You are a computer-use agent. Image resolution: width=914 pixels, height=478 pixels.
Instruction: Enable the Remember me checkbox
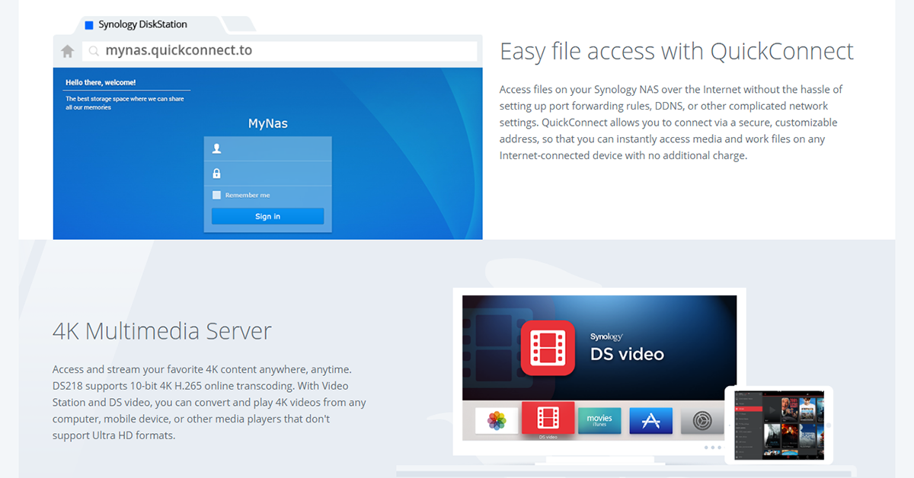[x=217, y=195]
